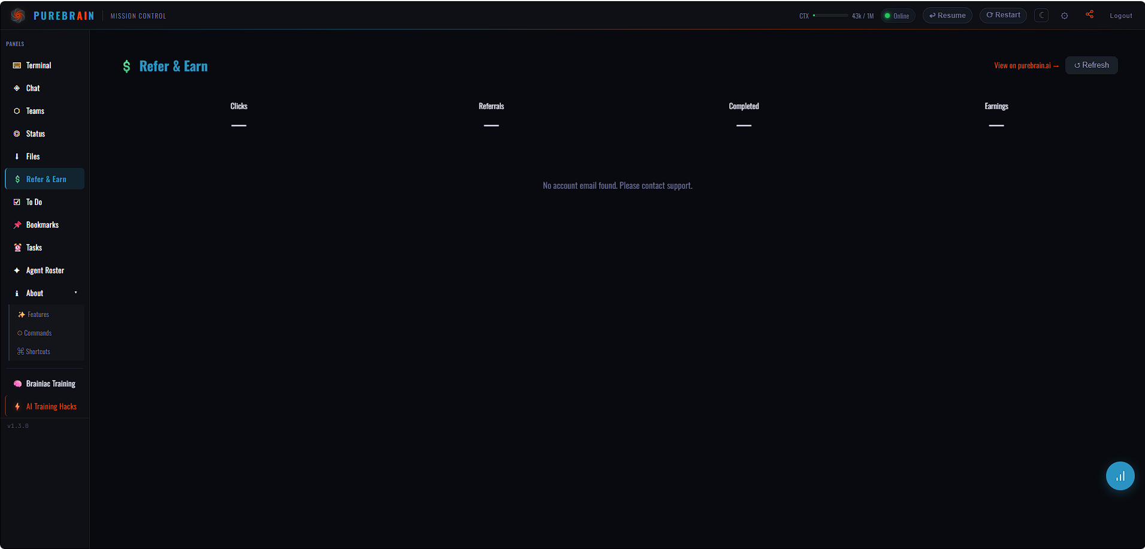
Task: Open the Files panel
Action: (45, 156)
